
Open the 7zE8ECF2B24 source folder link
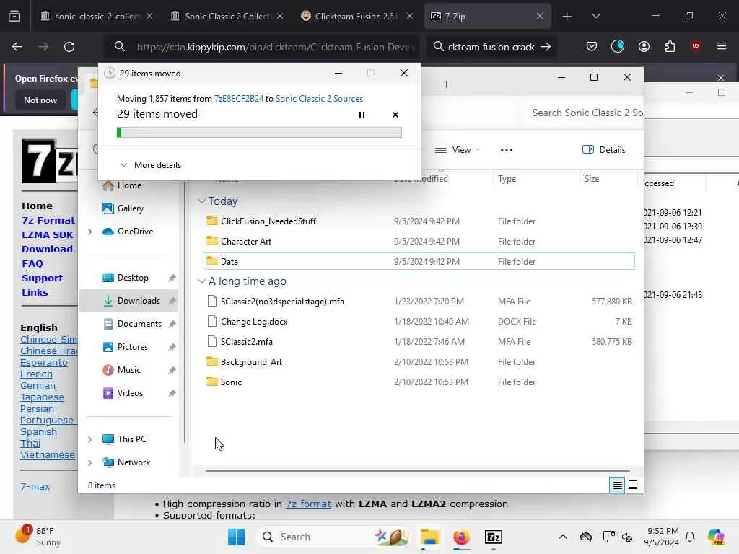[238, 99]
